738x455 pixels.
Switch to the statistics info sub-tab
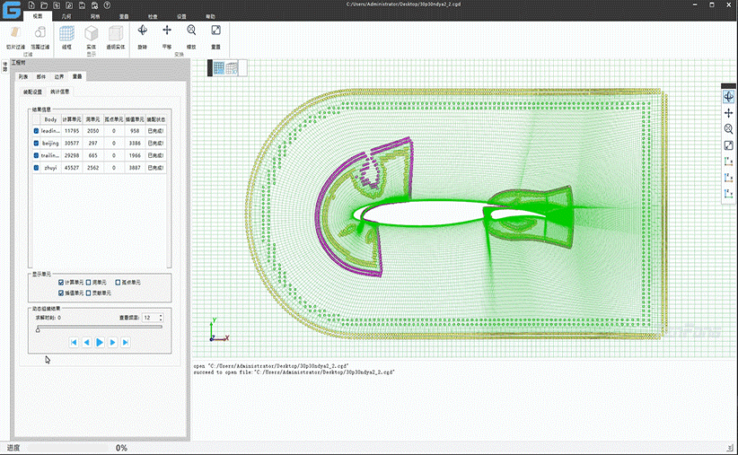[x=60, y=92]
